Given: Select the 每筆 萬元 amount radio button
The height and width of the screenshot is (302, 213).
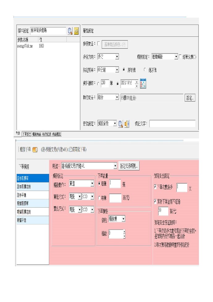Looking at the screenshot, I should (99, 198).
